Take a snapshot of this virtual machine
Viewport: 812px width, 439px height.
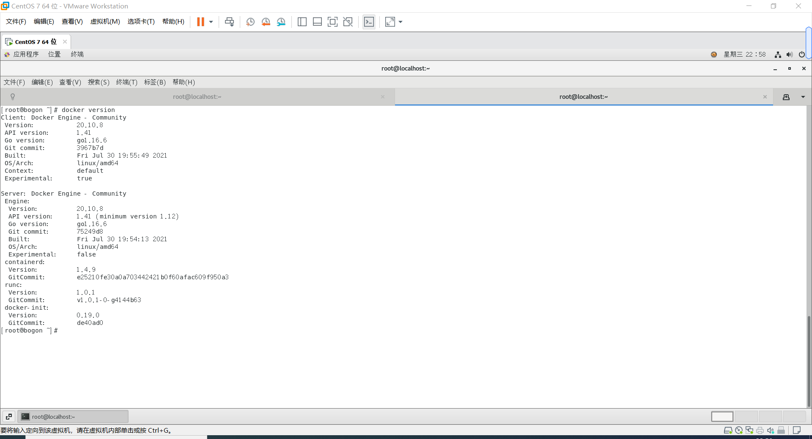tap(250, 22)
